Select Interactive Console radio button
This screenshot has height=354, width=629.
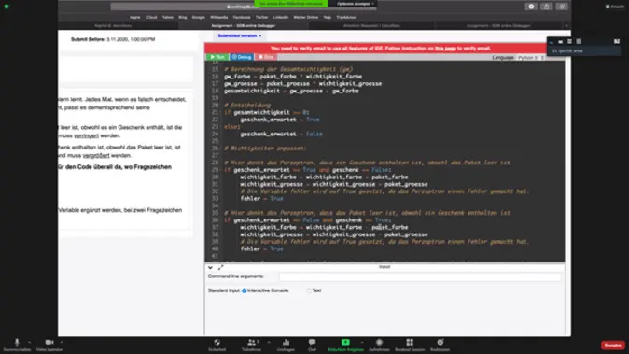(x=245, y=290)
